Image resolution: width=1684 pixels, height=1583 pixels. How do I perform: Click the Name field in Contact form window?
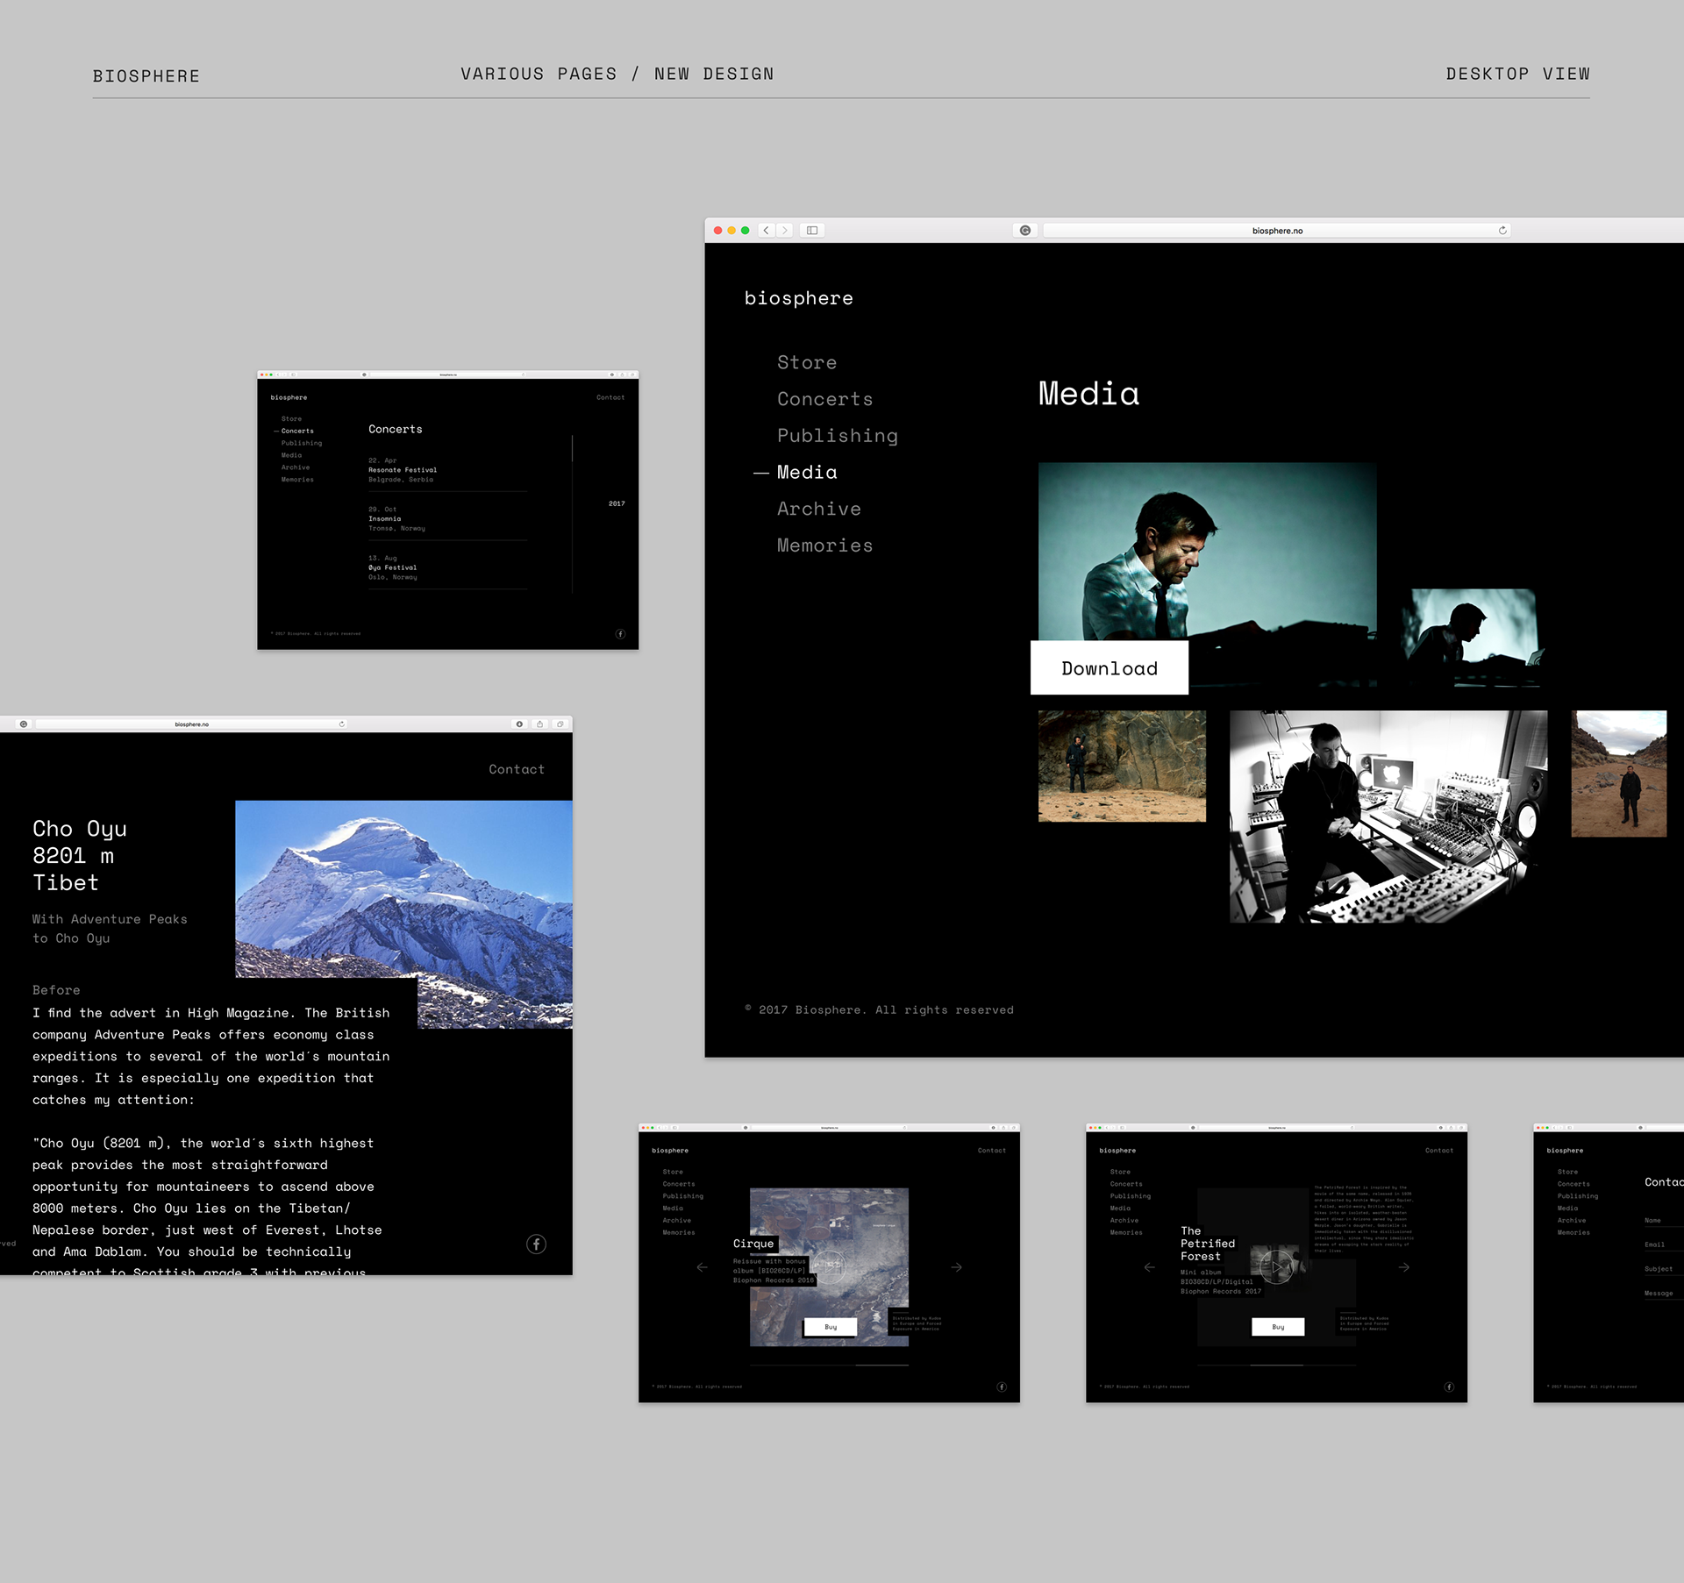[1664, 1220]
